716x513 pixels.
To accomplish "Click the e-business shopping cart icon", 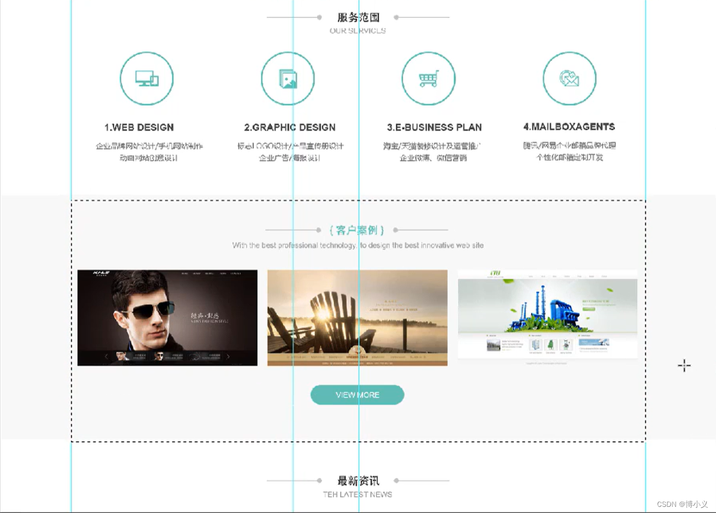I will (x=428, y=78).
